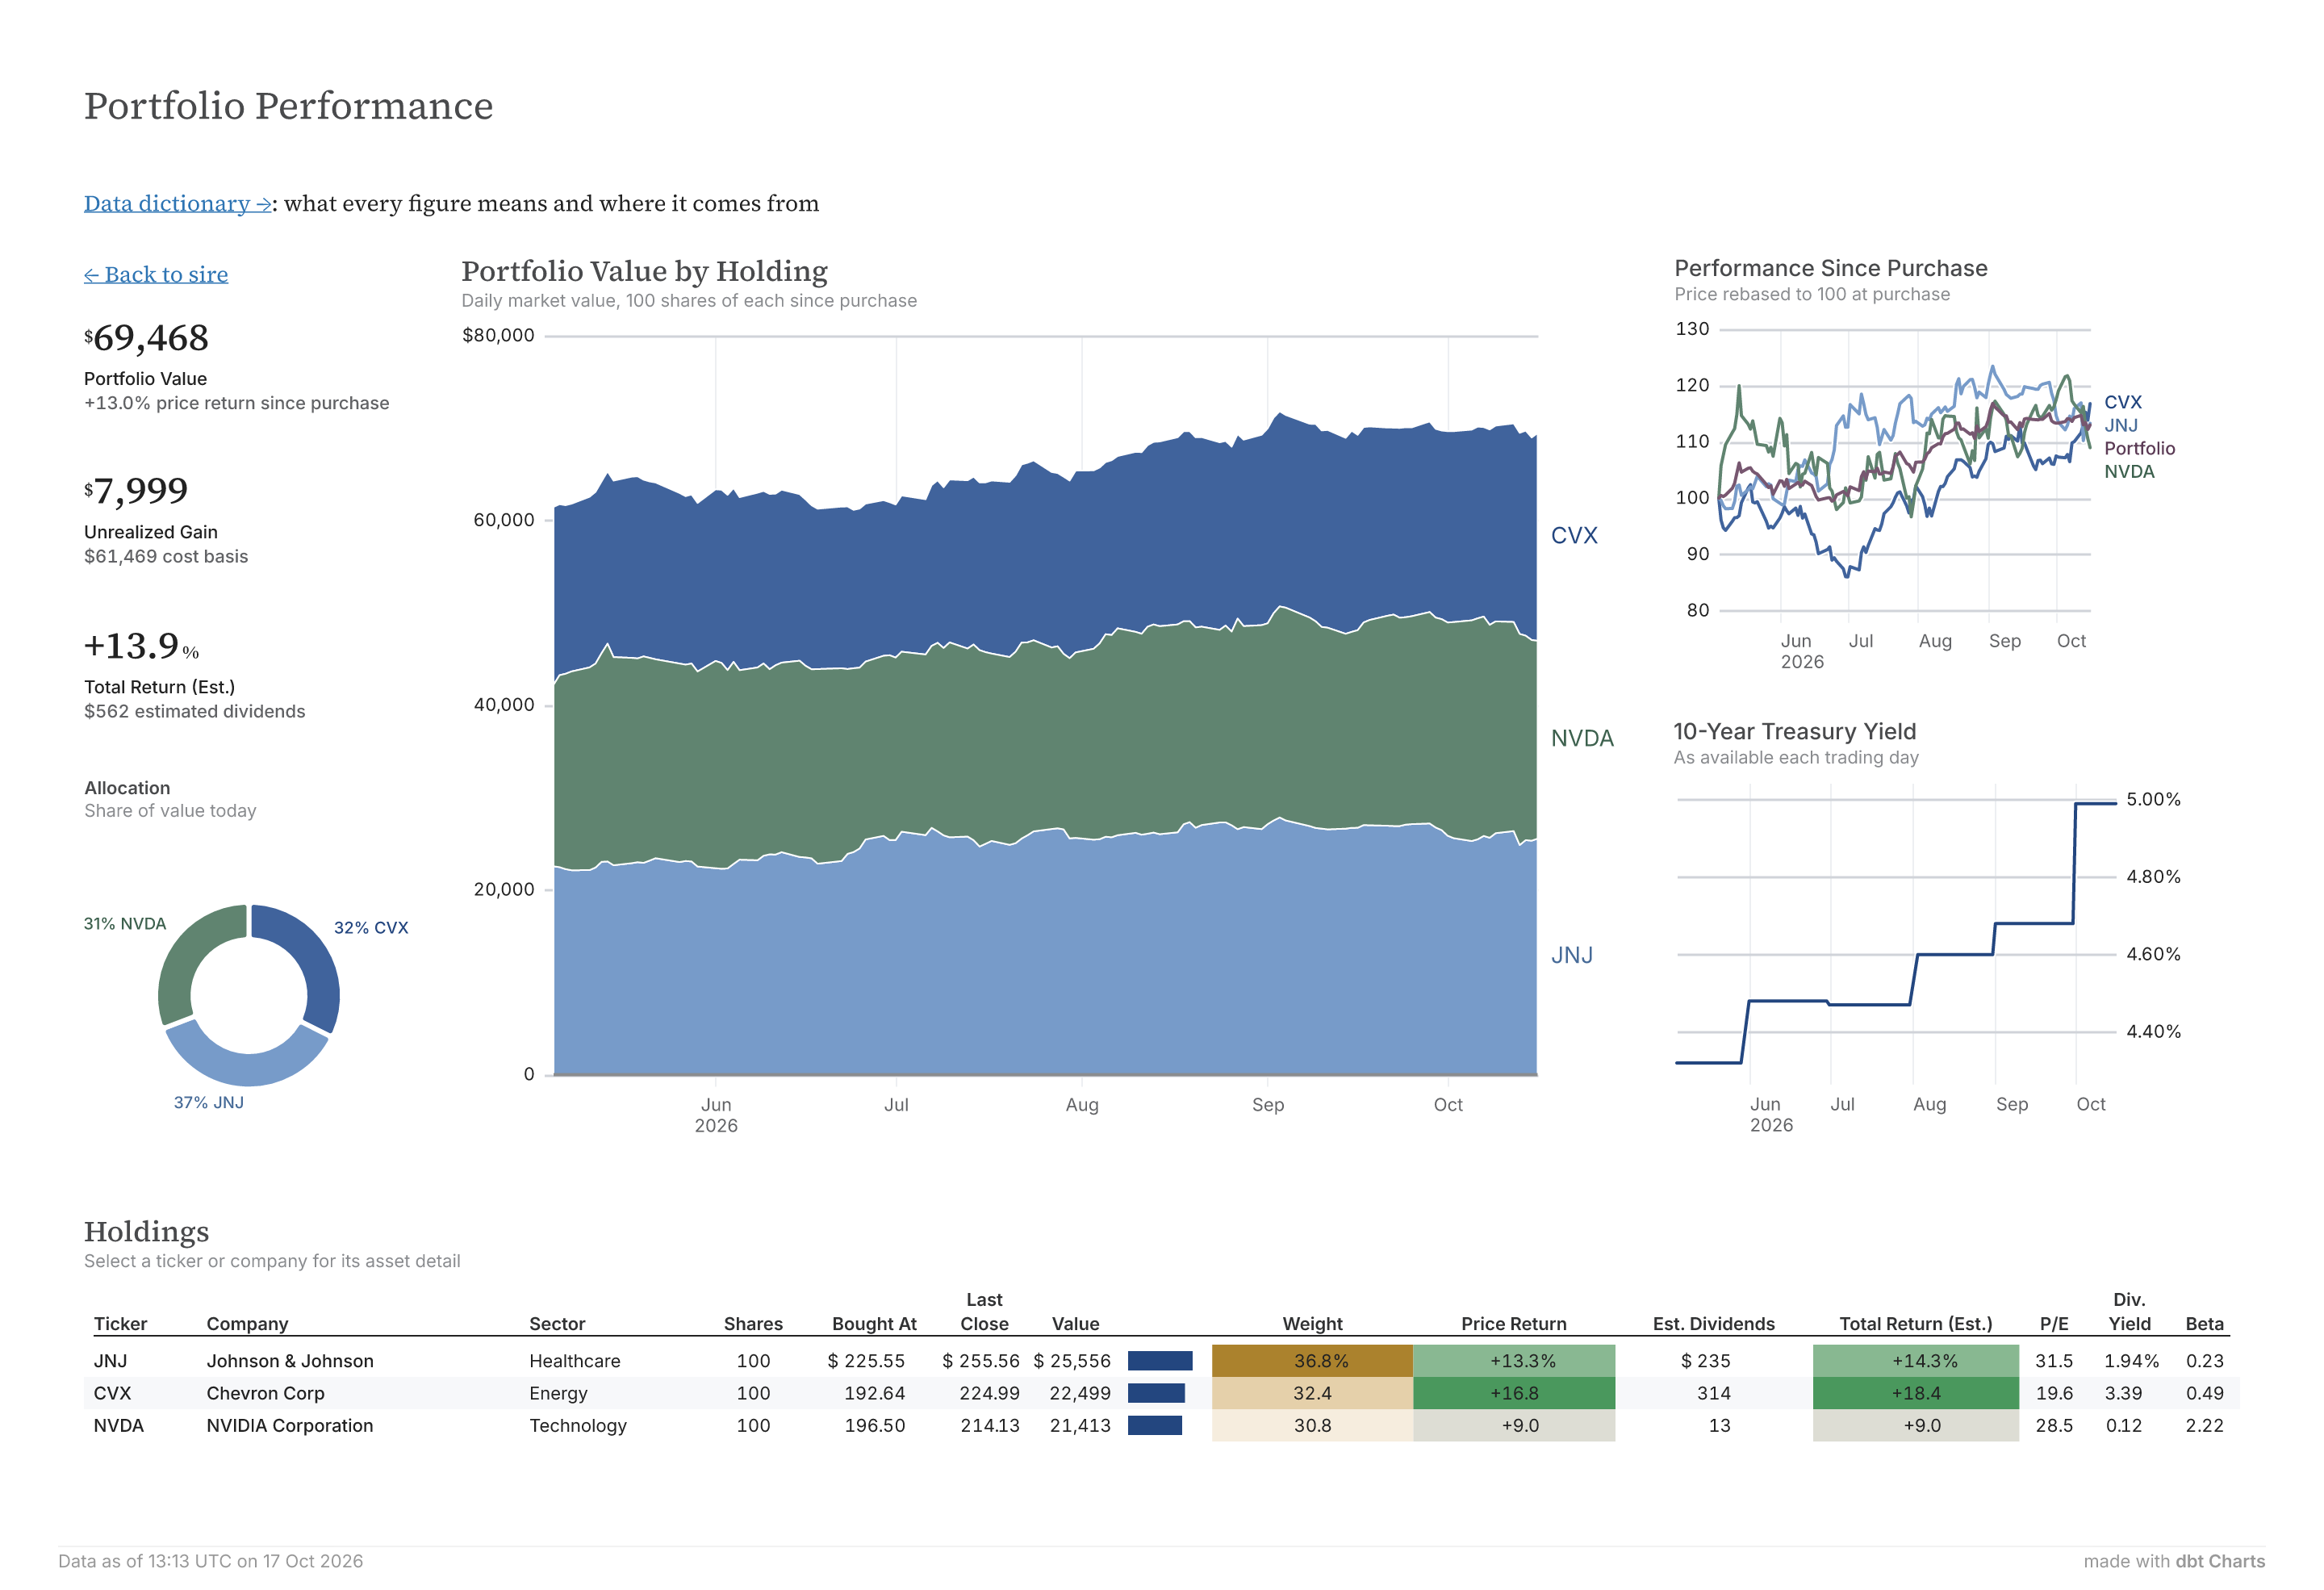Click JNJ total return cell +14.3%
Screen dimensions: 2324x1590
click(1915, 1361)
